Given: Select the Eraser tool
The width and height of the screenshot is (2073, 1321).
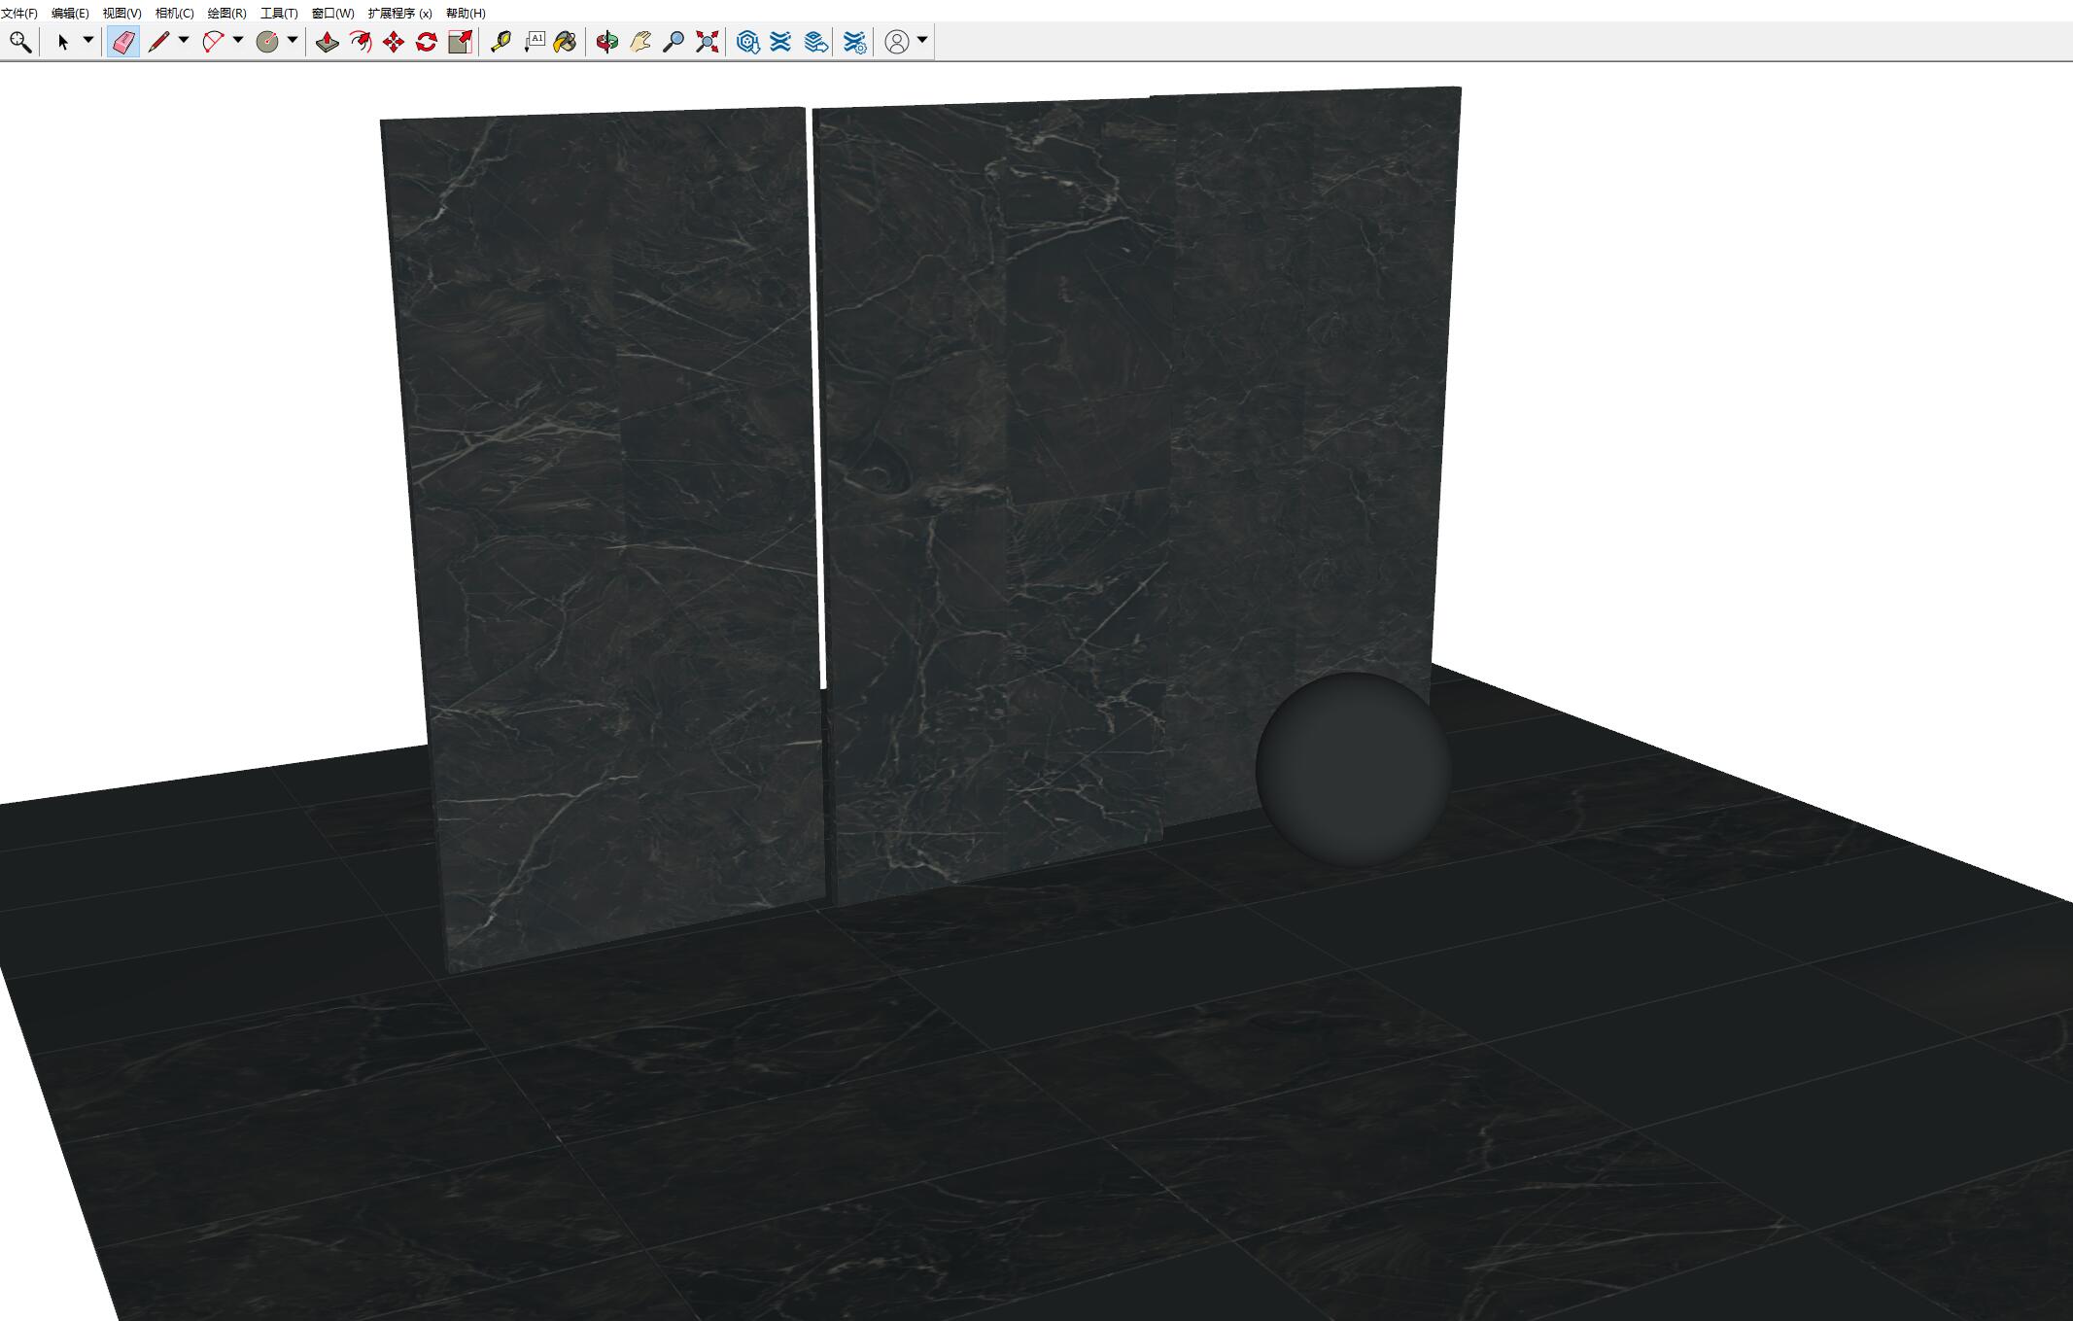Looking at the screenshot, I should 123,42.
